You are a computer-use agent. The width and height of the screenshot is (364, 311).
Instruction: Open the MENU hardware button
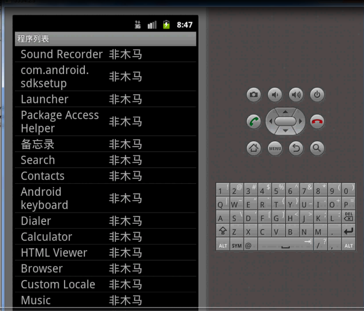pos(275,148)
